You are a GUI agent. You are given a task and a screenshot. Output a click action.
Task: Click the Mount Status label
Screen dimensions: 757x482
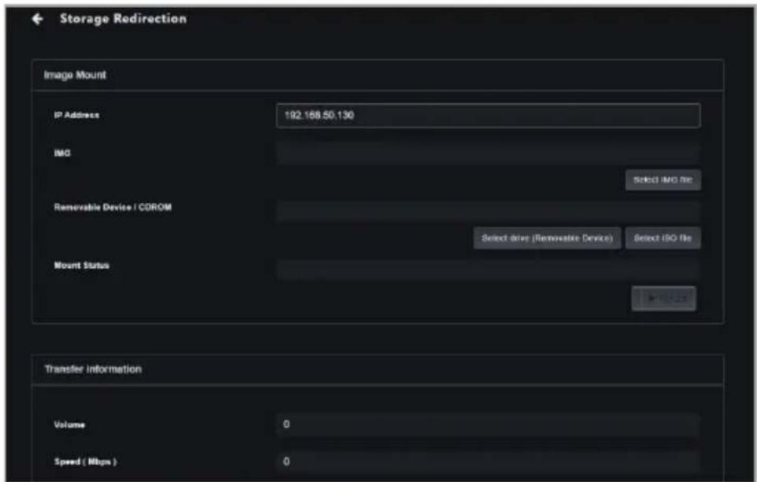82,265
